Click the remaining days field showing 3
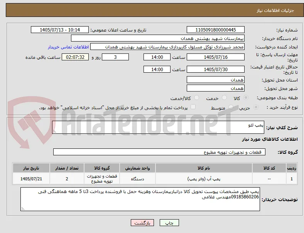This screenshot has width=304, height=233. pos(115,57)
